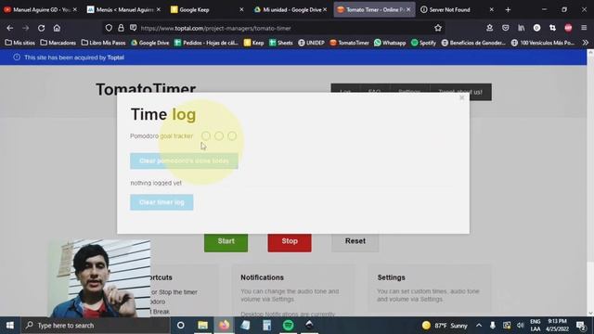Screen dimensions: 594x334
Task: Open the notification center icon
Action: (581, 326)
